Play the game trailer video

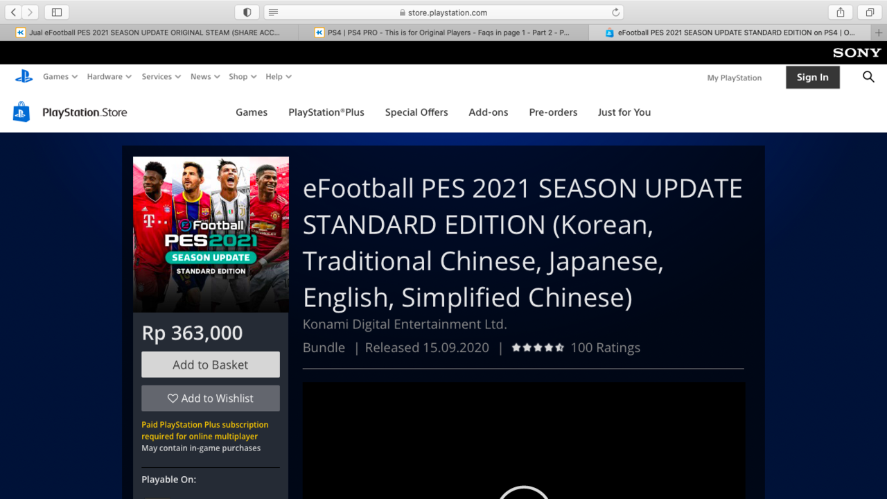[524, 491]
